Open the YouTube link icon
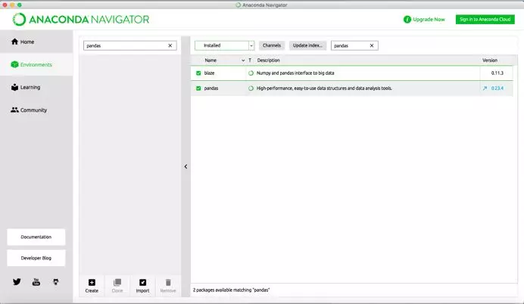 (x=36, y=282)
